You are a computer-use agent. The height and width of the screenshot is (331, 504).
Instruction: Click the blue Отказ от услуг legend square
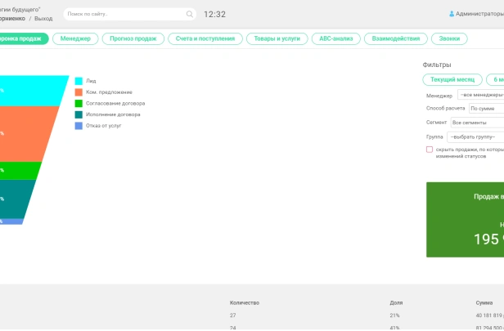coord(79,126)
